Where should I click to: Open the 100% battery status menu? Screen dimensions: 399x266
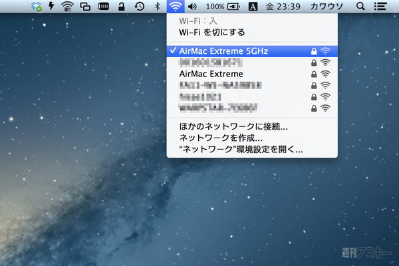223,7
